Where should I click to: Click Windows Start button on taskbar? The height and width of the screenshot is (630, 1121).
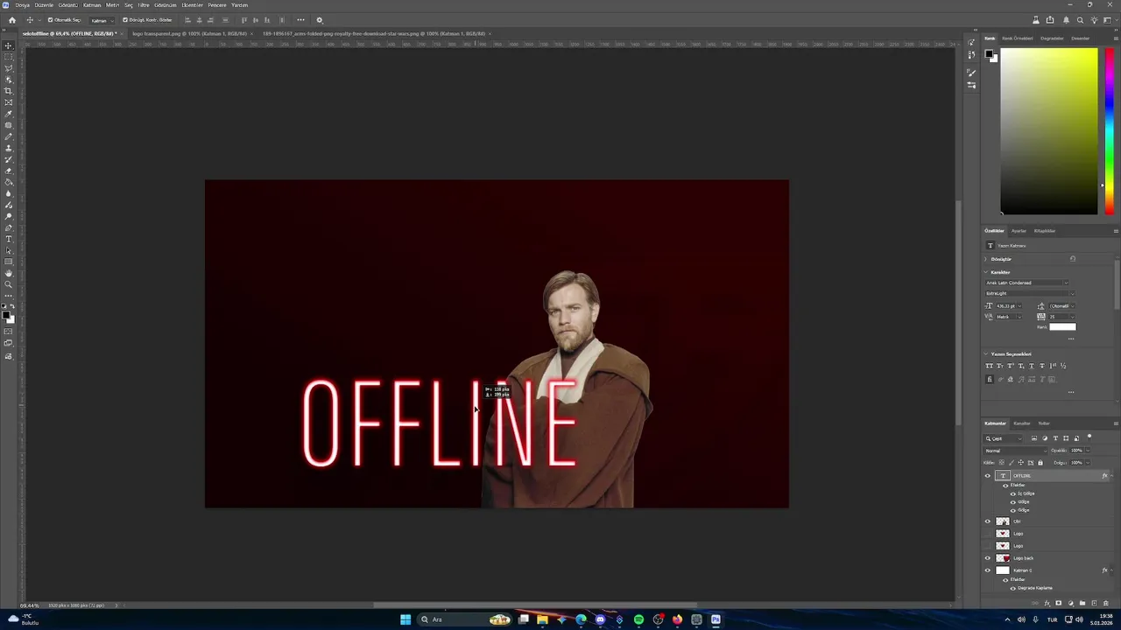click(x=405, y=619)
